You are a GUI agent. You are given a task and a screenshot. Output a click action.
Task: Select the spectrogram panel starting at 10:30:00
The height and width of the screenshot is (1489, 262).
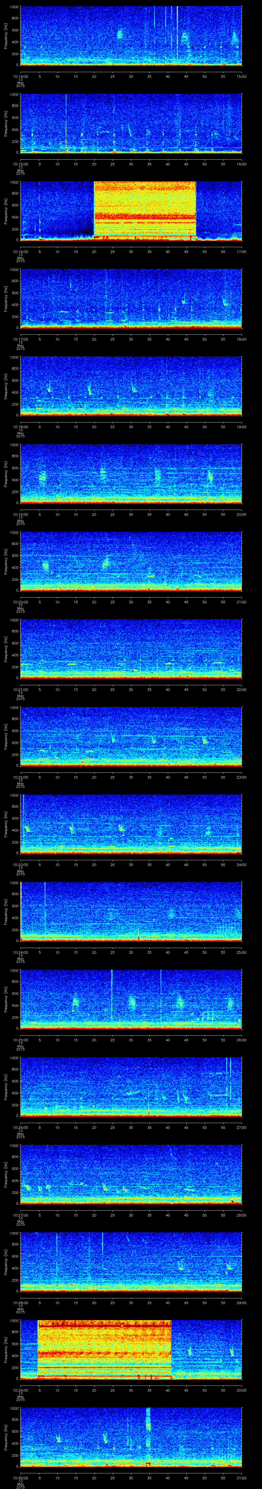(131, 1437)
